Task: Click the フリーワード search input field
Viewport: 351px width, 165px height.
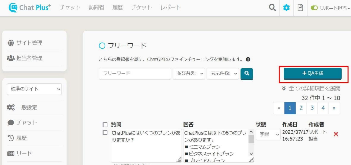Action: [x=135, y=74]
